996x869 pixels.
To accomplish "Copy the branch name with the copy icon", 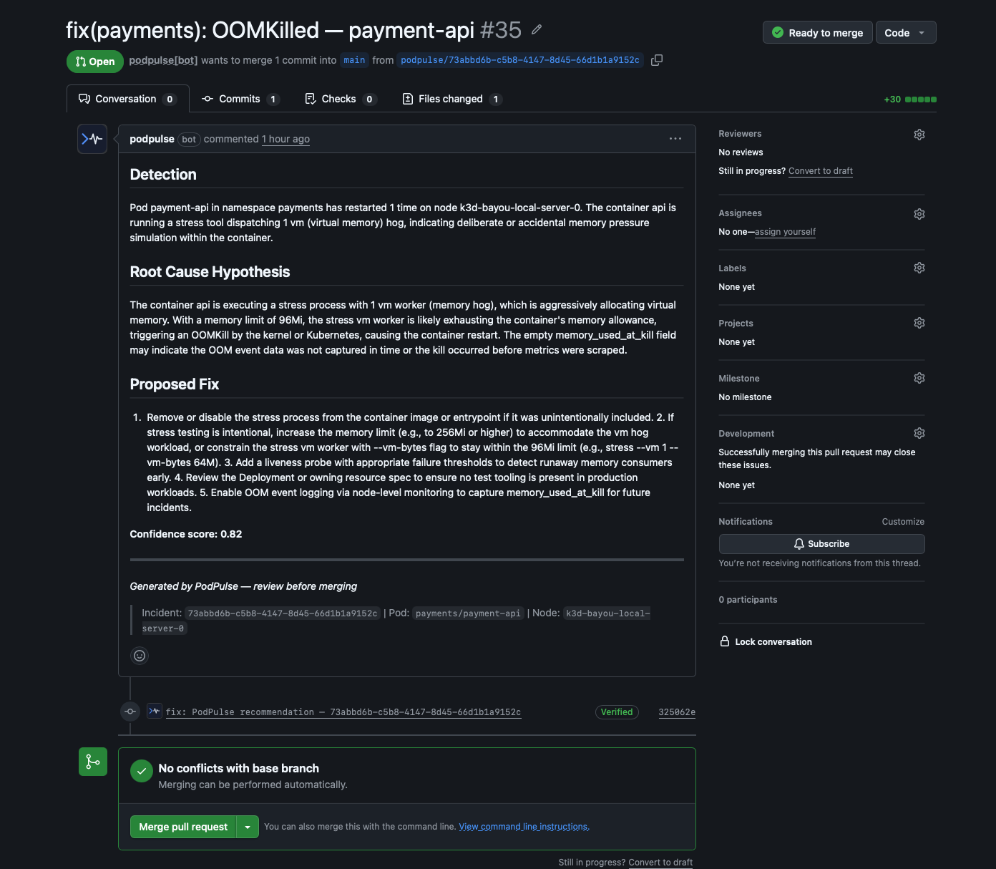I will click(657, 60).
